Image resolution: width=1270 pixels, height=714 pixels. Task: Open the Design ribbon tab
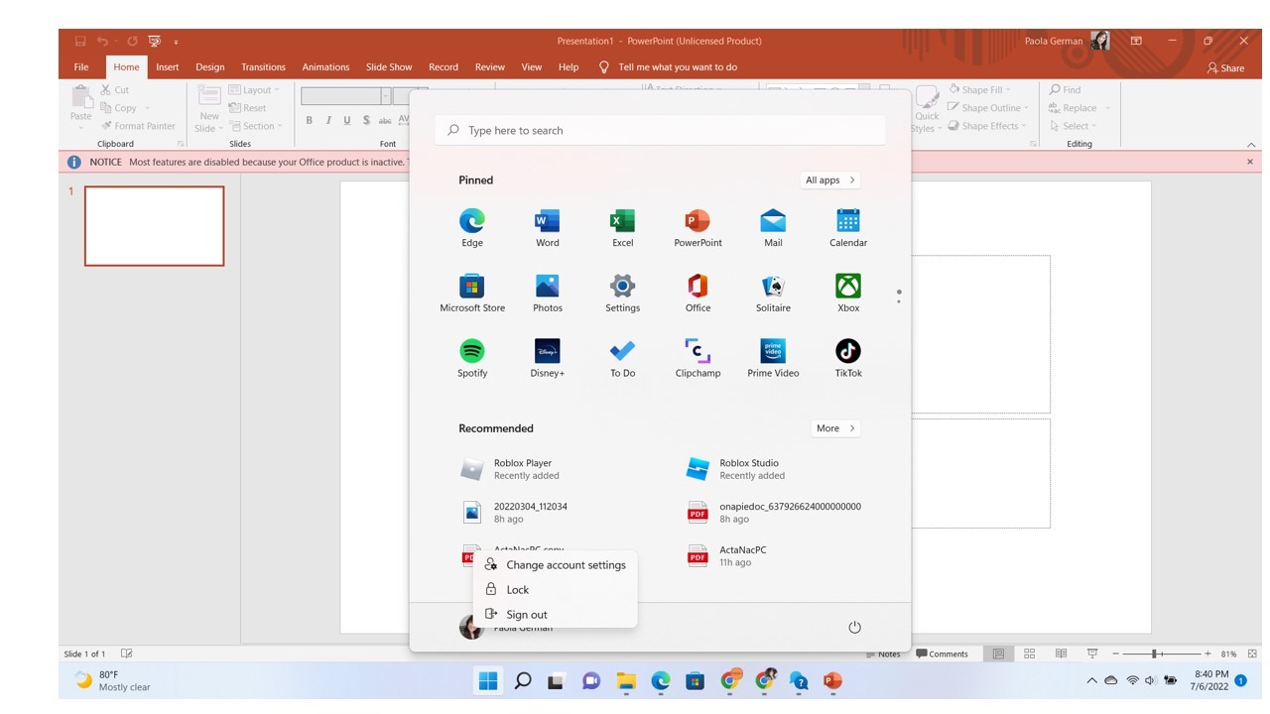(x=209, y=67)
